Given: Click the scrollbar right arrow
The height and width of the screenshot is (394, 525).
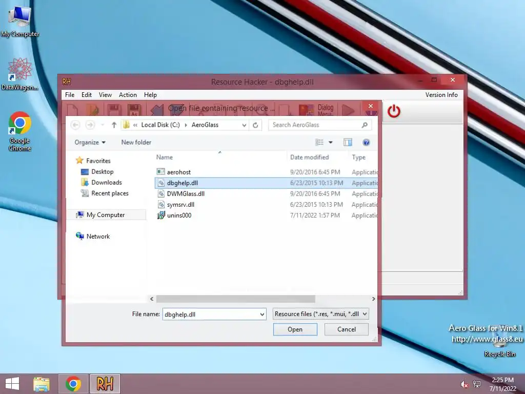Looking at the screenshot, I should coord(373,299).
